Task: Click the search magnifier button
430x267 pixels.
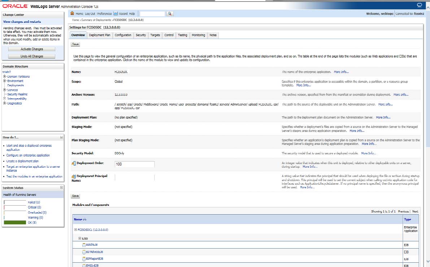Action: pos(170,14)
